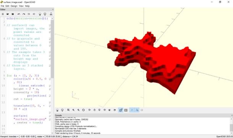The width and height of the screenshot is (233, 138).
Task: Switch to Right view in viewer toolbar
Action: [89, 110]
